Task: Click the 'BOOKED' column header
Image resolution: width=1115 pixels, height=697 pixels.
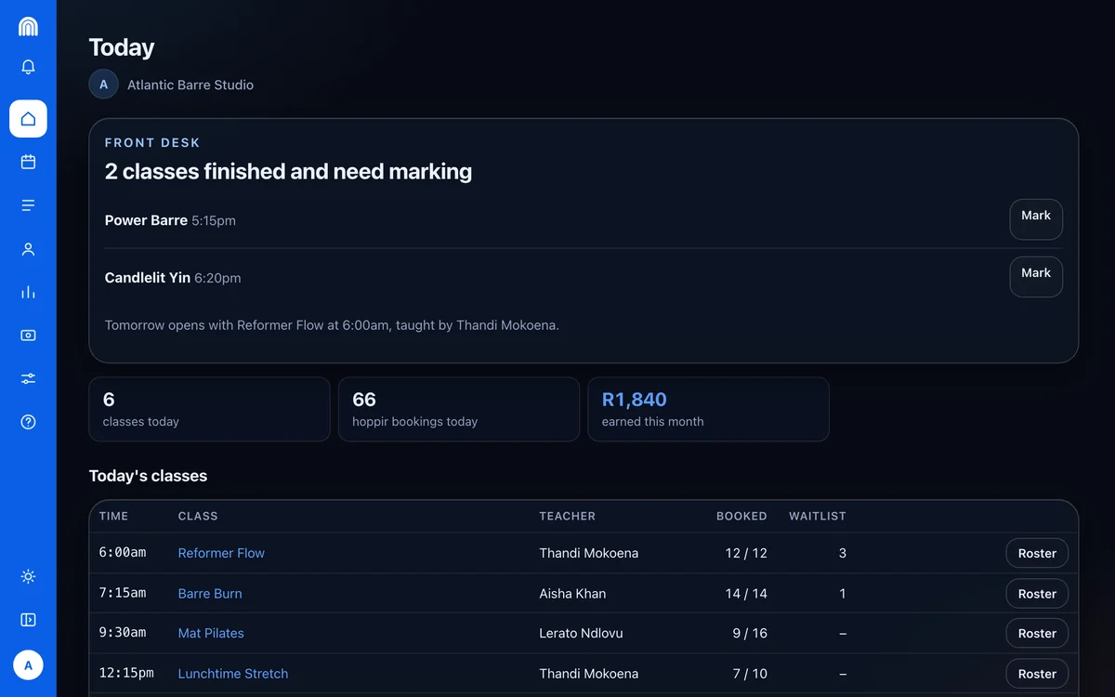Action: [741, 516]
